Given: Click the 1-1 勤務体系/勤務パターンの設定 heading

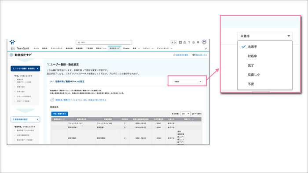Looking at the screenshot, I should [x=67, y=82].
